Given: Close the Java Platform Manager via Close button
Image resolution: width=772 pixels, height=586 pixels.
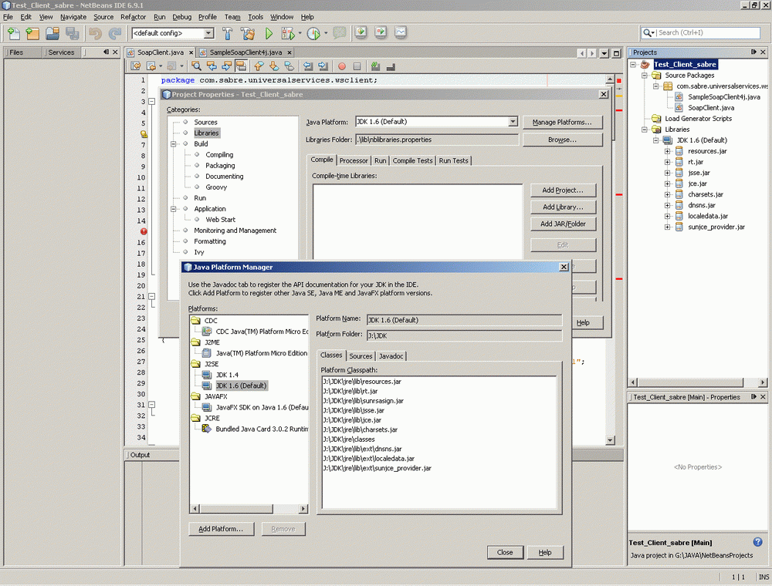Looking at the screenshot, I should click(505, 552).
